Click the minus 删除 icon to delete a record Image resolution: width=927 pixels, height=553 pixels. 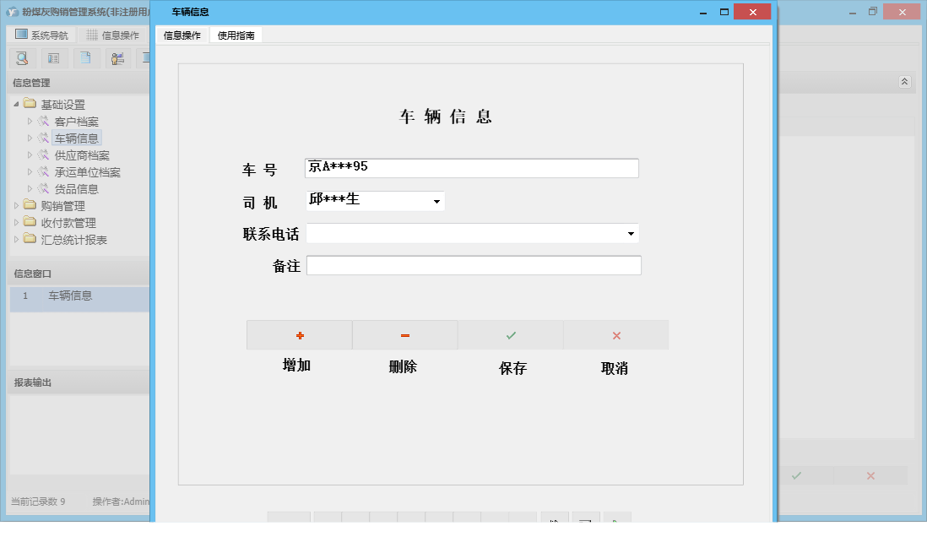click(404, 334)
